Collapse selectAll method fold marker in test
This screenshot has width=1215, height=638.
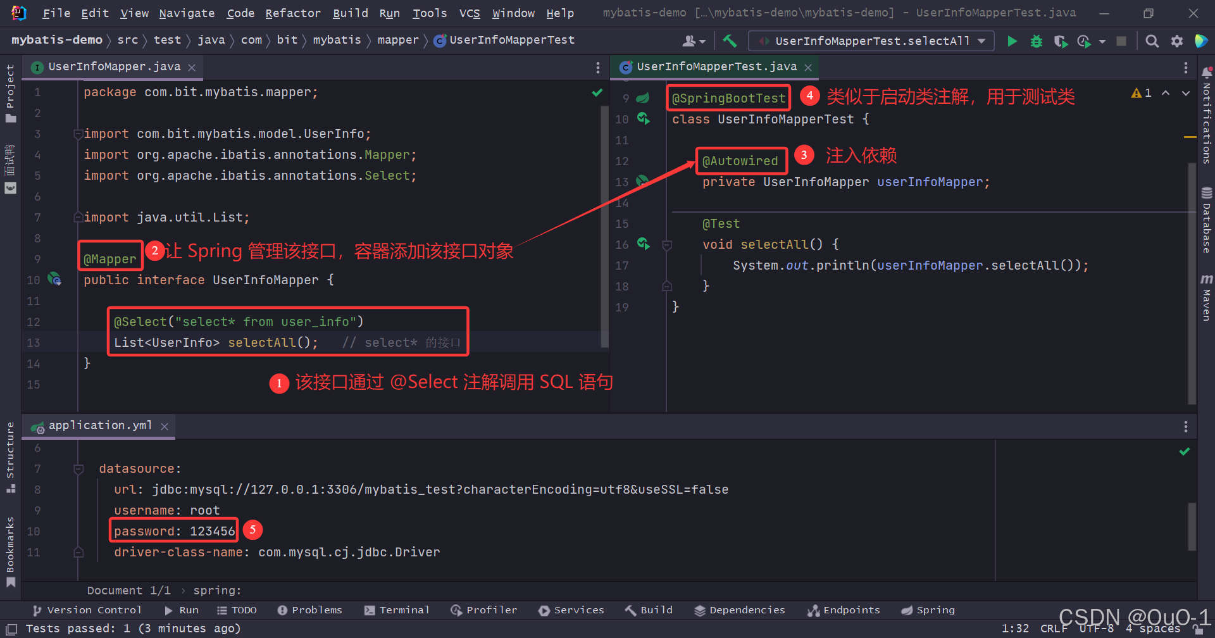(666, 244)
